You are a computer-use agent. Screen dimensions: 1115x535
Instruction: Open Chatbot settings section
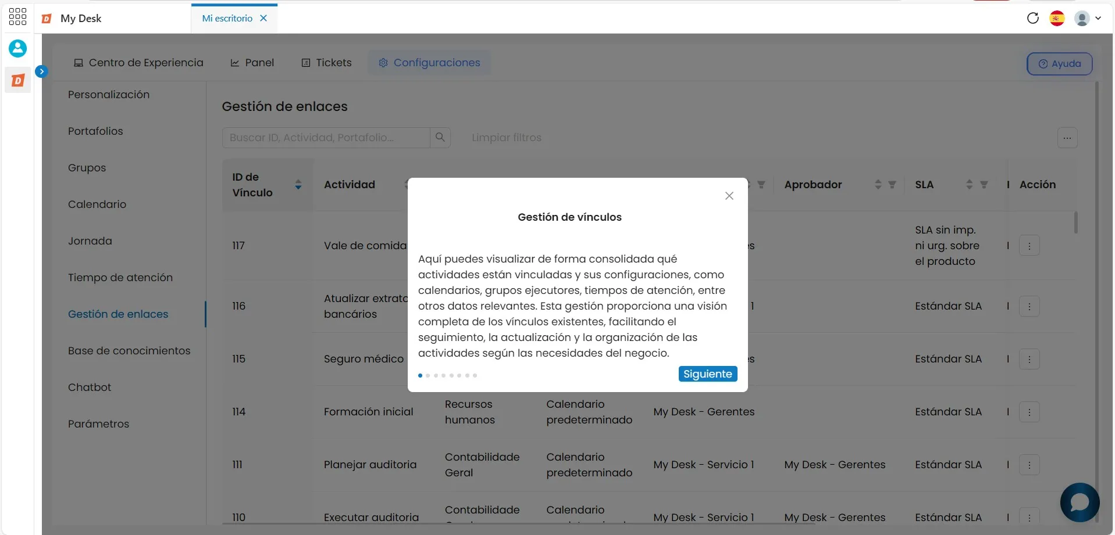click(89, 387)
